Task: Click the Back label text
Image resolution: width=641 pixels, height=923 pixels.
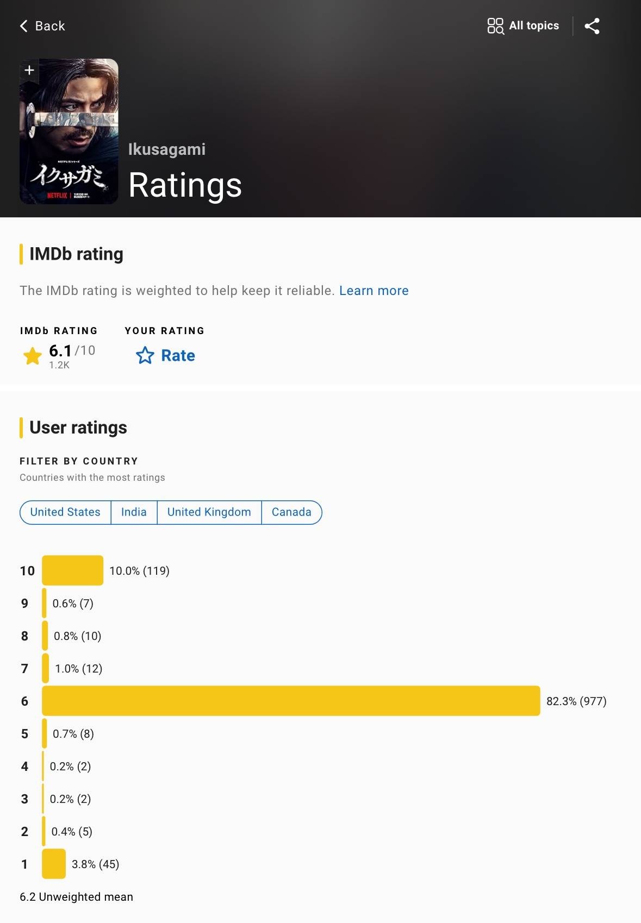Action: (50, 26)
